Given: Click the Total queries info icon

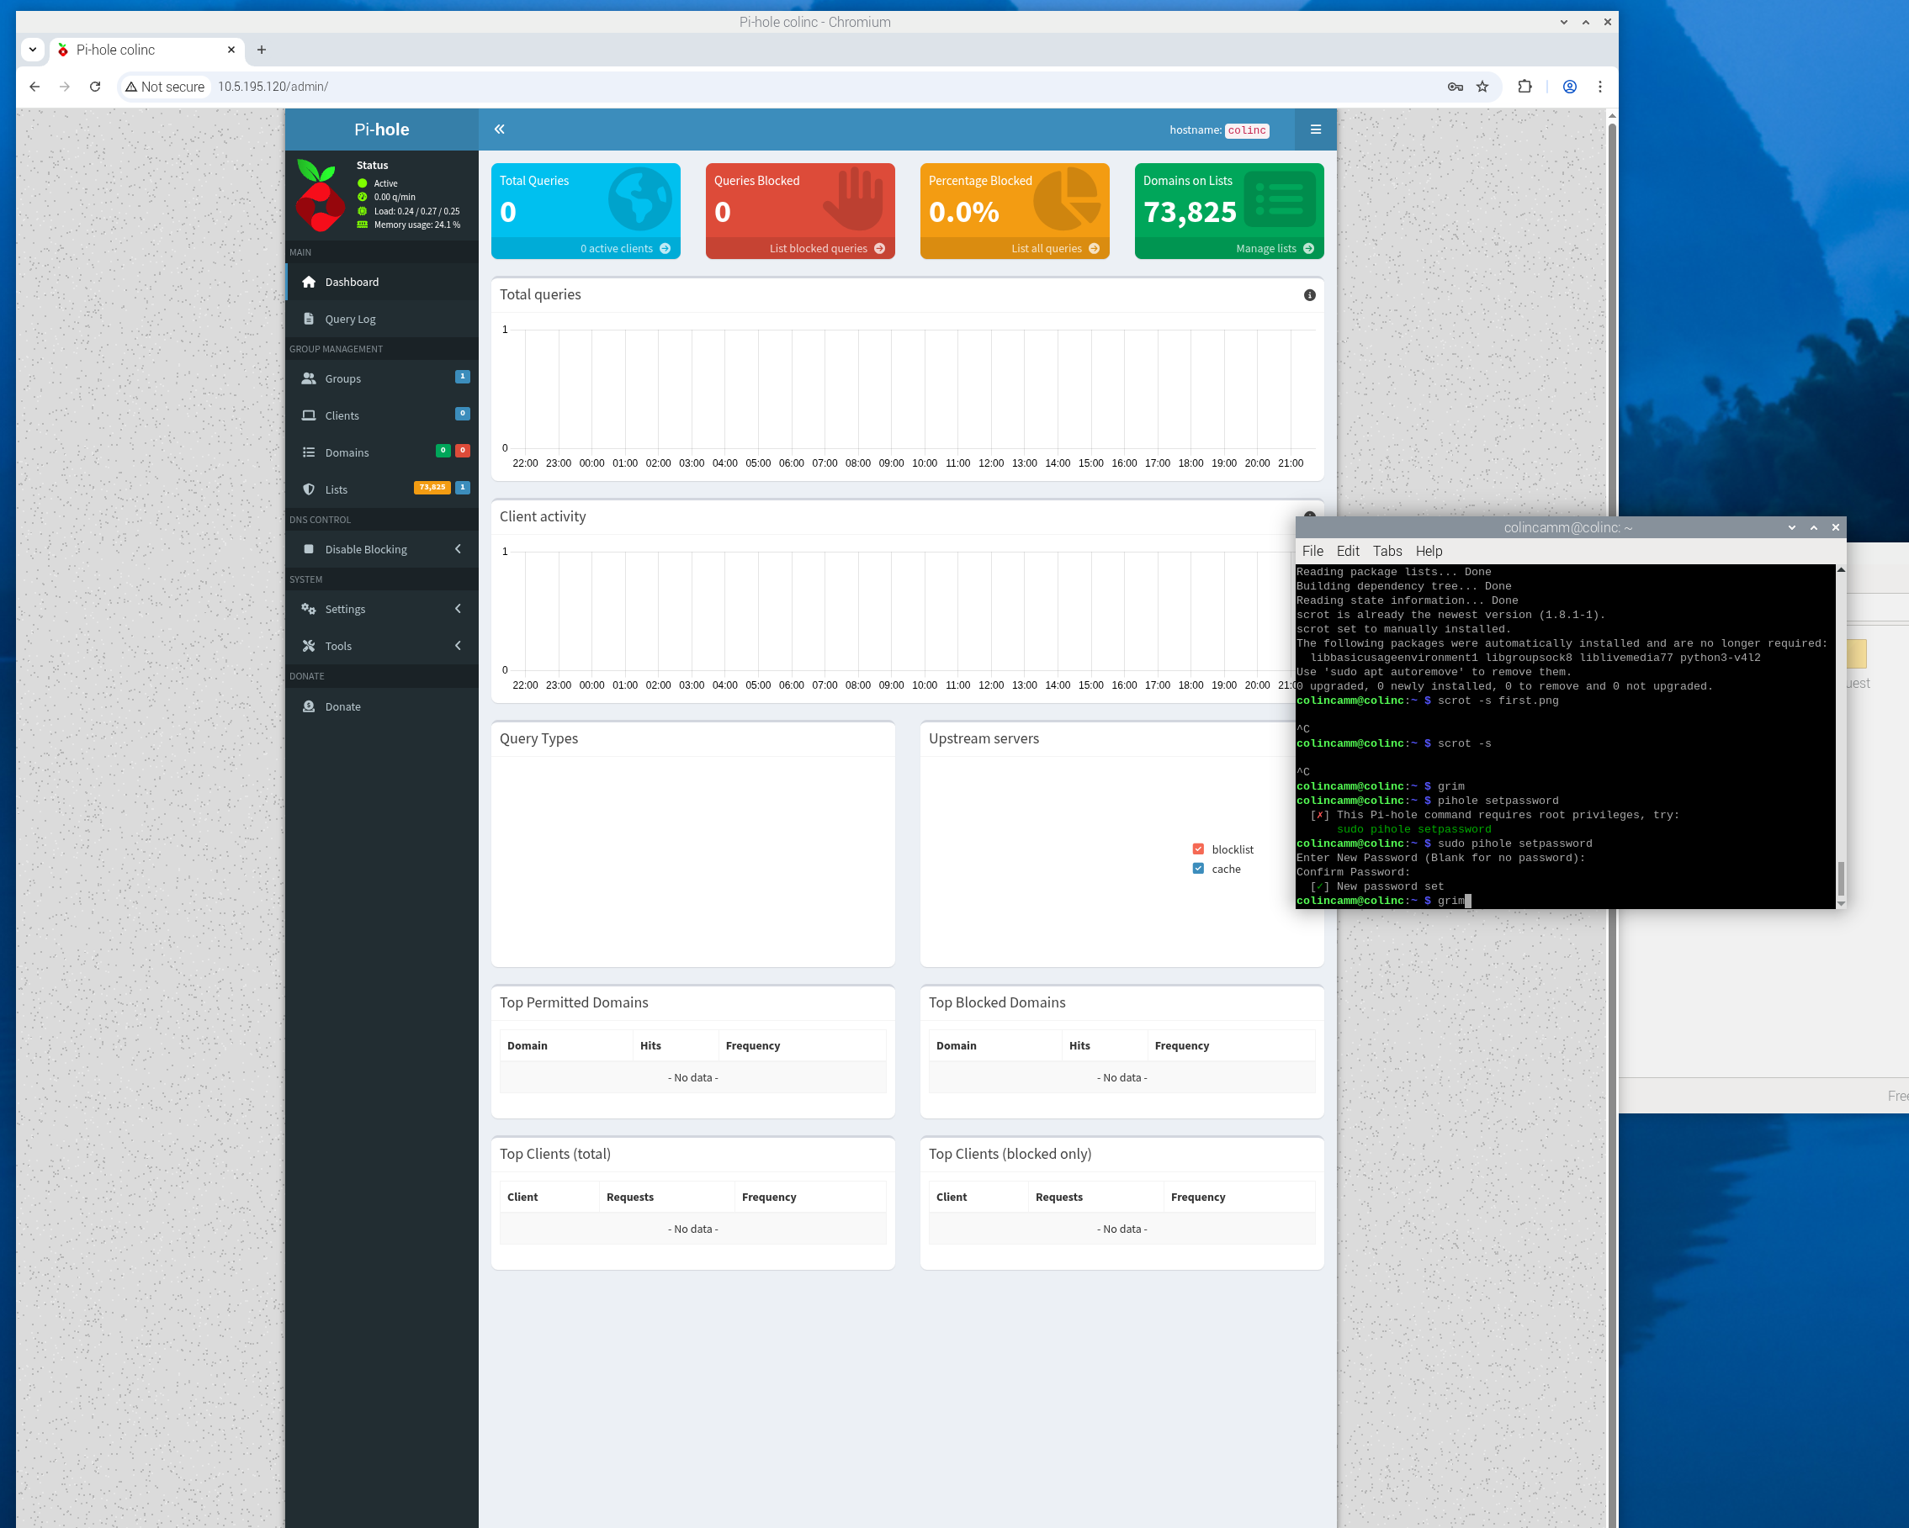Looking at the screenshot, I should 1310,294.
